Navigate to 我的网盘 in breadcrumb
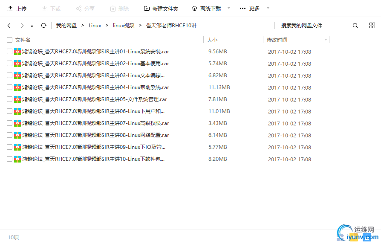This screenshot has width=381, height=244. tap(66, 26)
